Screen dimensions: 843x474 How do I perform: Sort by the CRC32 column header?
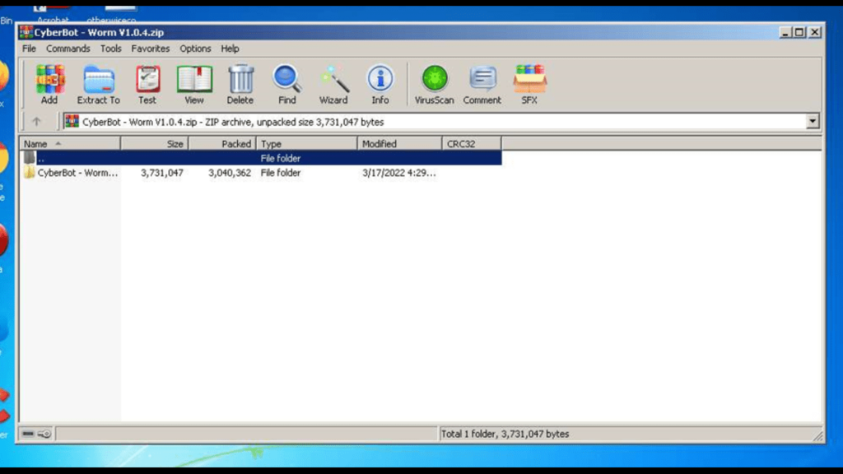click(x=472, y=144)
